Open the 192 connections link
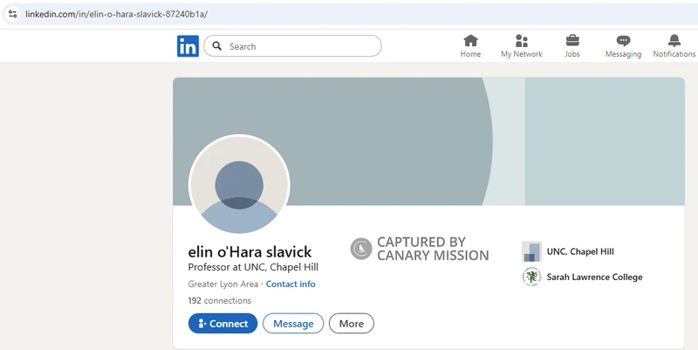 tap(220, 300)
